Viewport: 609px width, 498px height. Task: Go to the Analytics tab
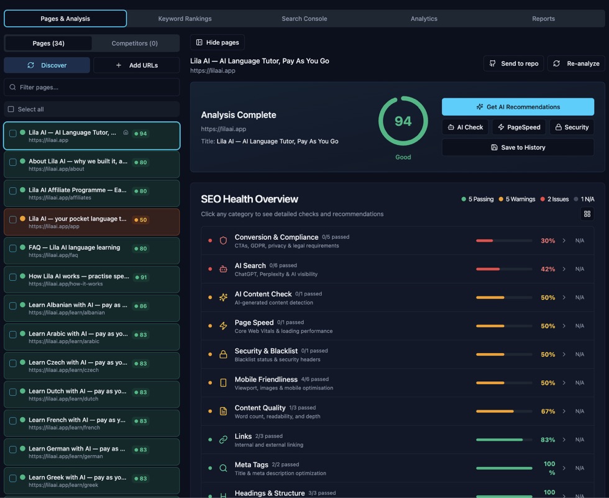click(424, 19)
